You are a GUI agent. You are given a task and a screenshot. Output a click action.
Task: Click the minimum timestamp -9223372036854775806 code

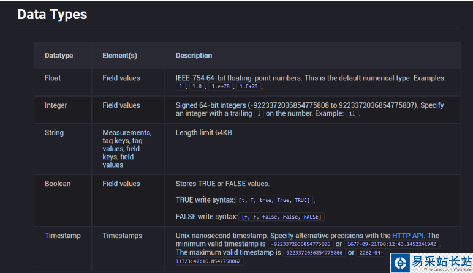300,244
